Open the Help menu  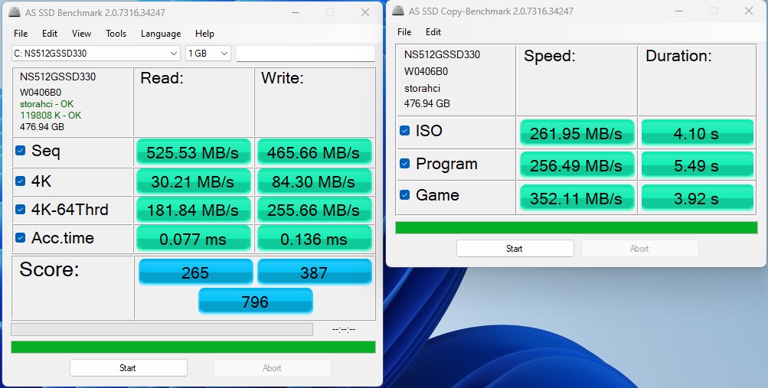click(x=204, y=33)
